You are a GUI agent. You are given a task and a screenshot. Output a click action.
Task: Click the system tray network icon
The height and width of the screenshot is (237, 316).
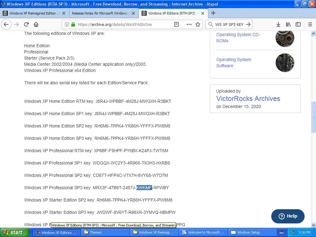(x=293, y=233)
